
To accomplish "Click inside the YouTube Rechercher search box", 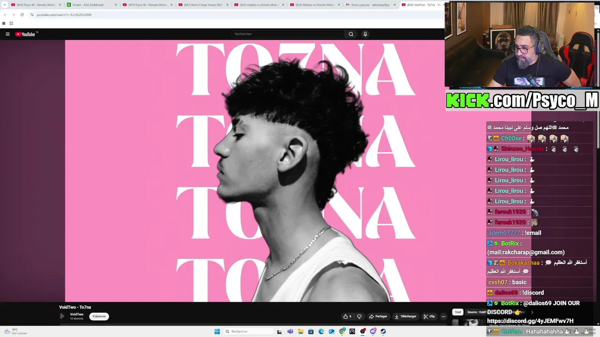I will click(x=288, y=34).
